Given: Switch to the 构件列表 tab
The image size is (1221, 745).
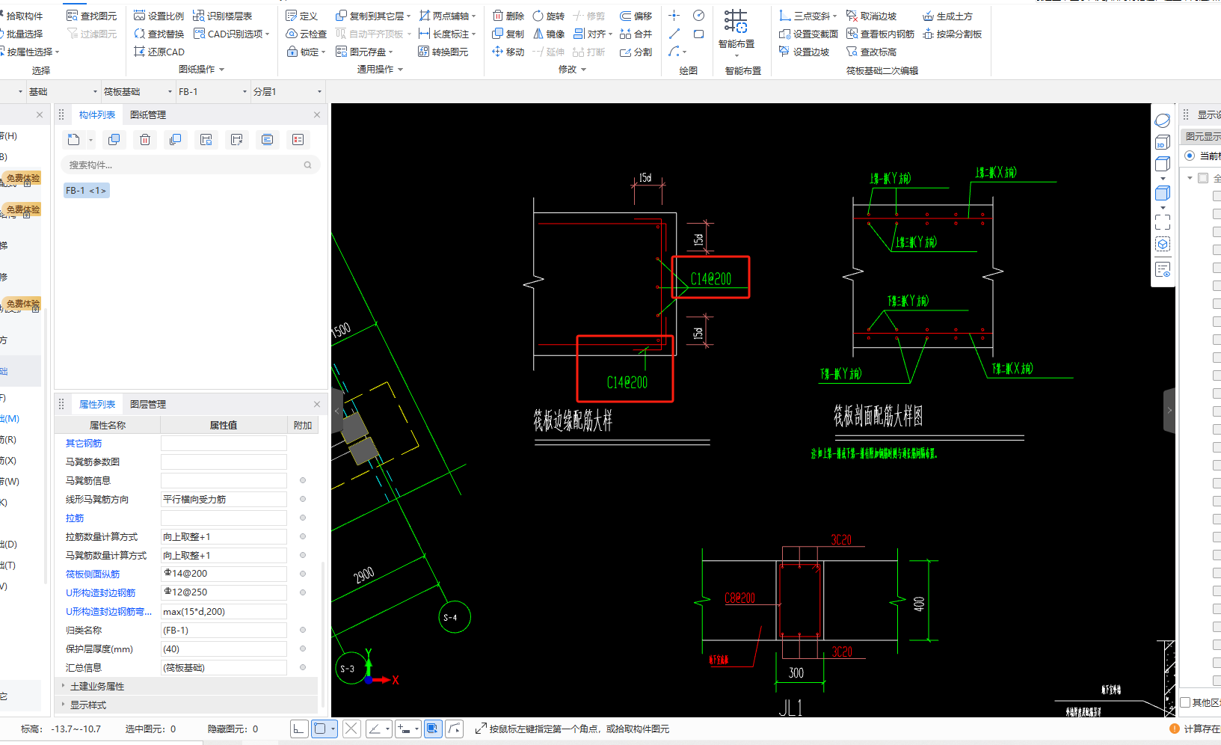Looking at the screenshot, I should [97, 114].
